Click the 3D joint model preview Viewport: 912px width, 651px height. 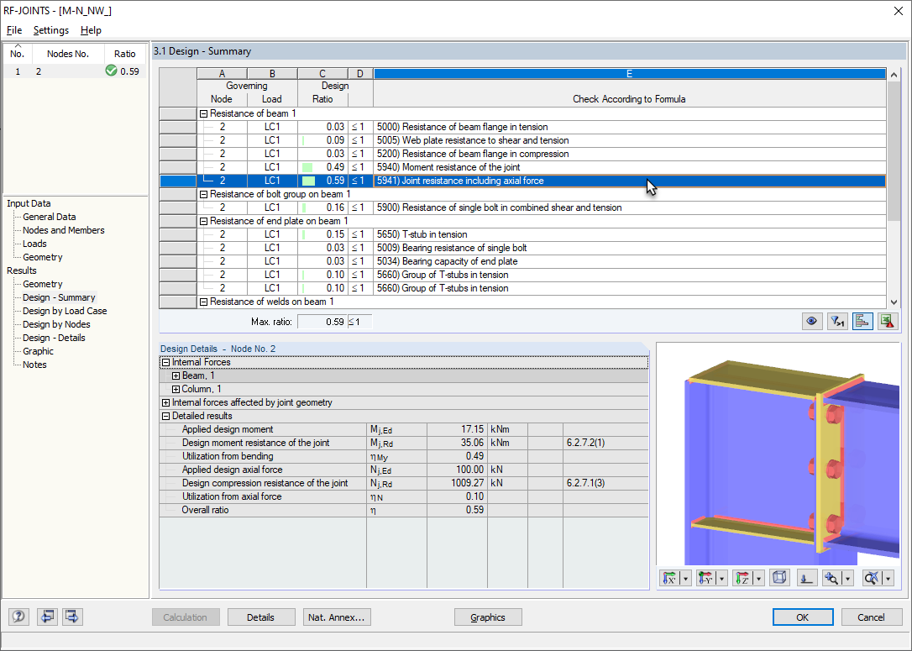click(x=778, y=454)
